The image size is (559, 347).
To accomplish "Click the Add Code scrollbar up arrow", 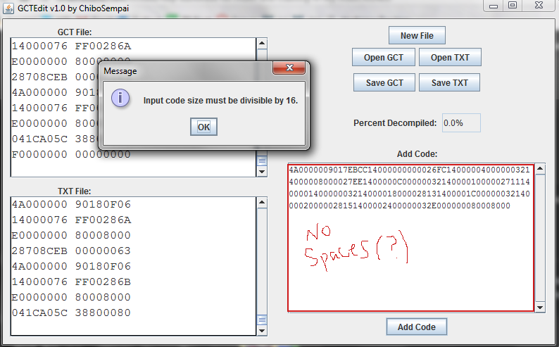I will pos(540,168).
